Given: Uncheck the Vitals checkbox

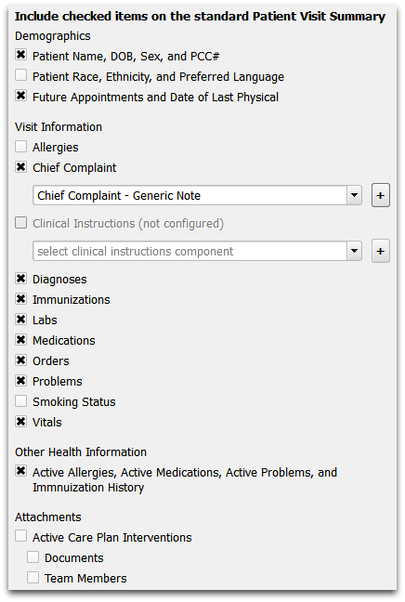Looking at the screenshot, I should click(21, 422).
